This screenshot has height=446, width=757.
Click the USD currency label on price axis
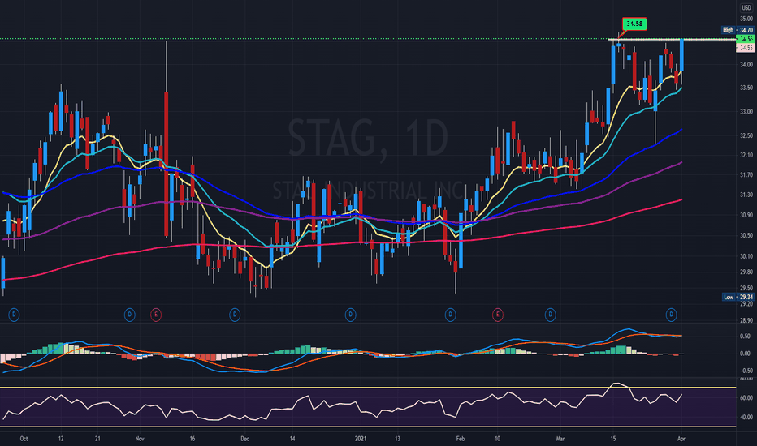(746, 8)
